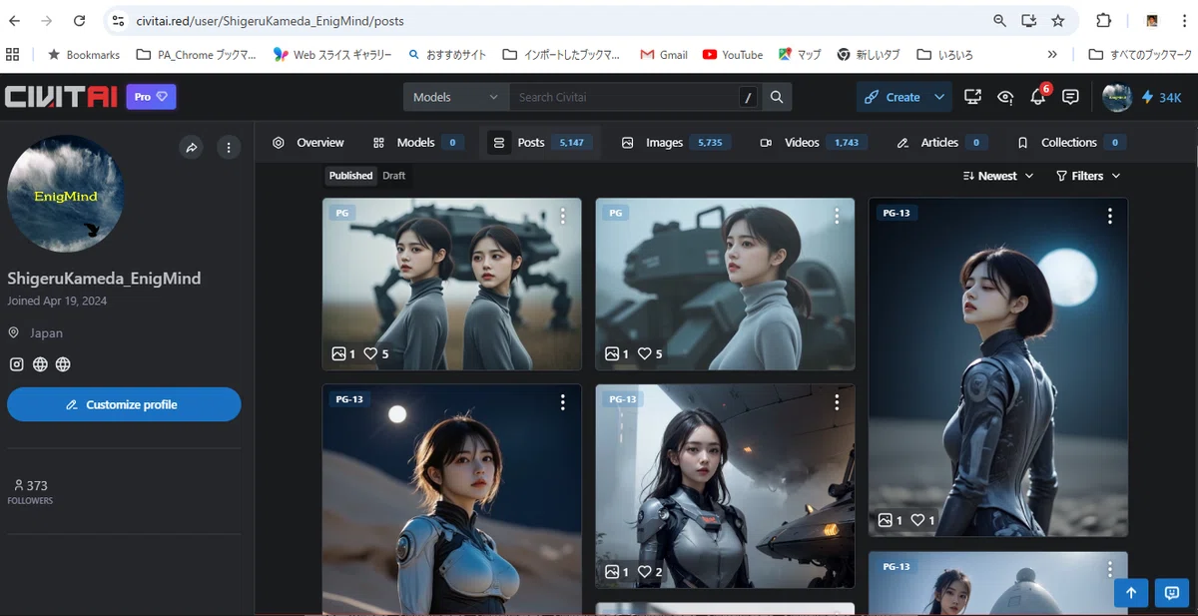The height and width of the screenshot is (616, 1198).
Task: Click the 373 followers count
Action: [x=31, y=485]
